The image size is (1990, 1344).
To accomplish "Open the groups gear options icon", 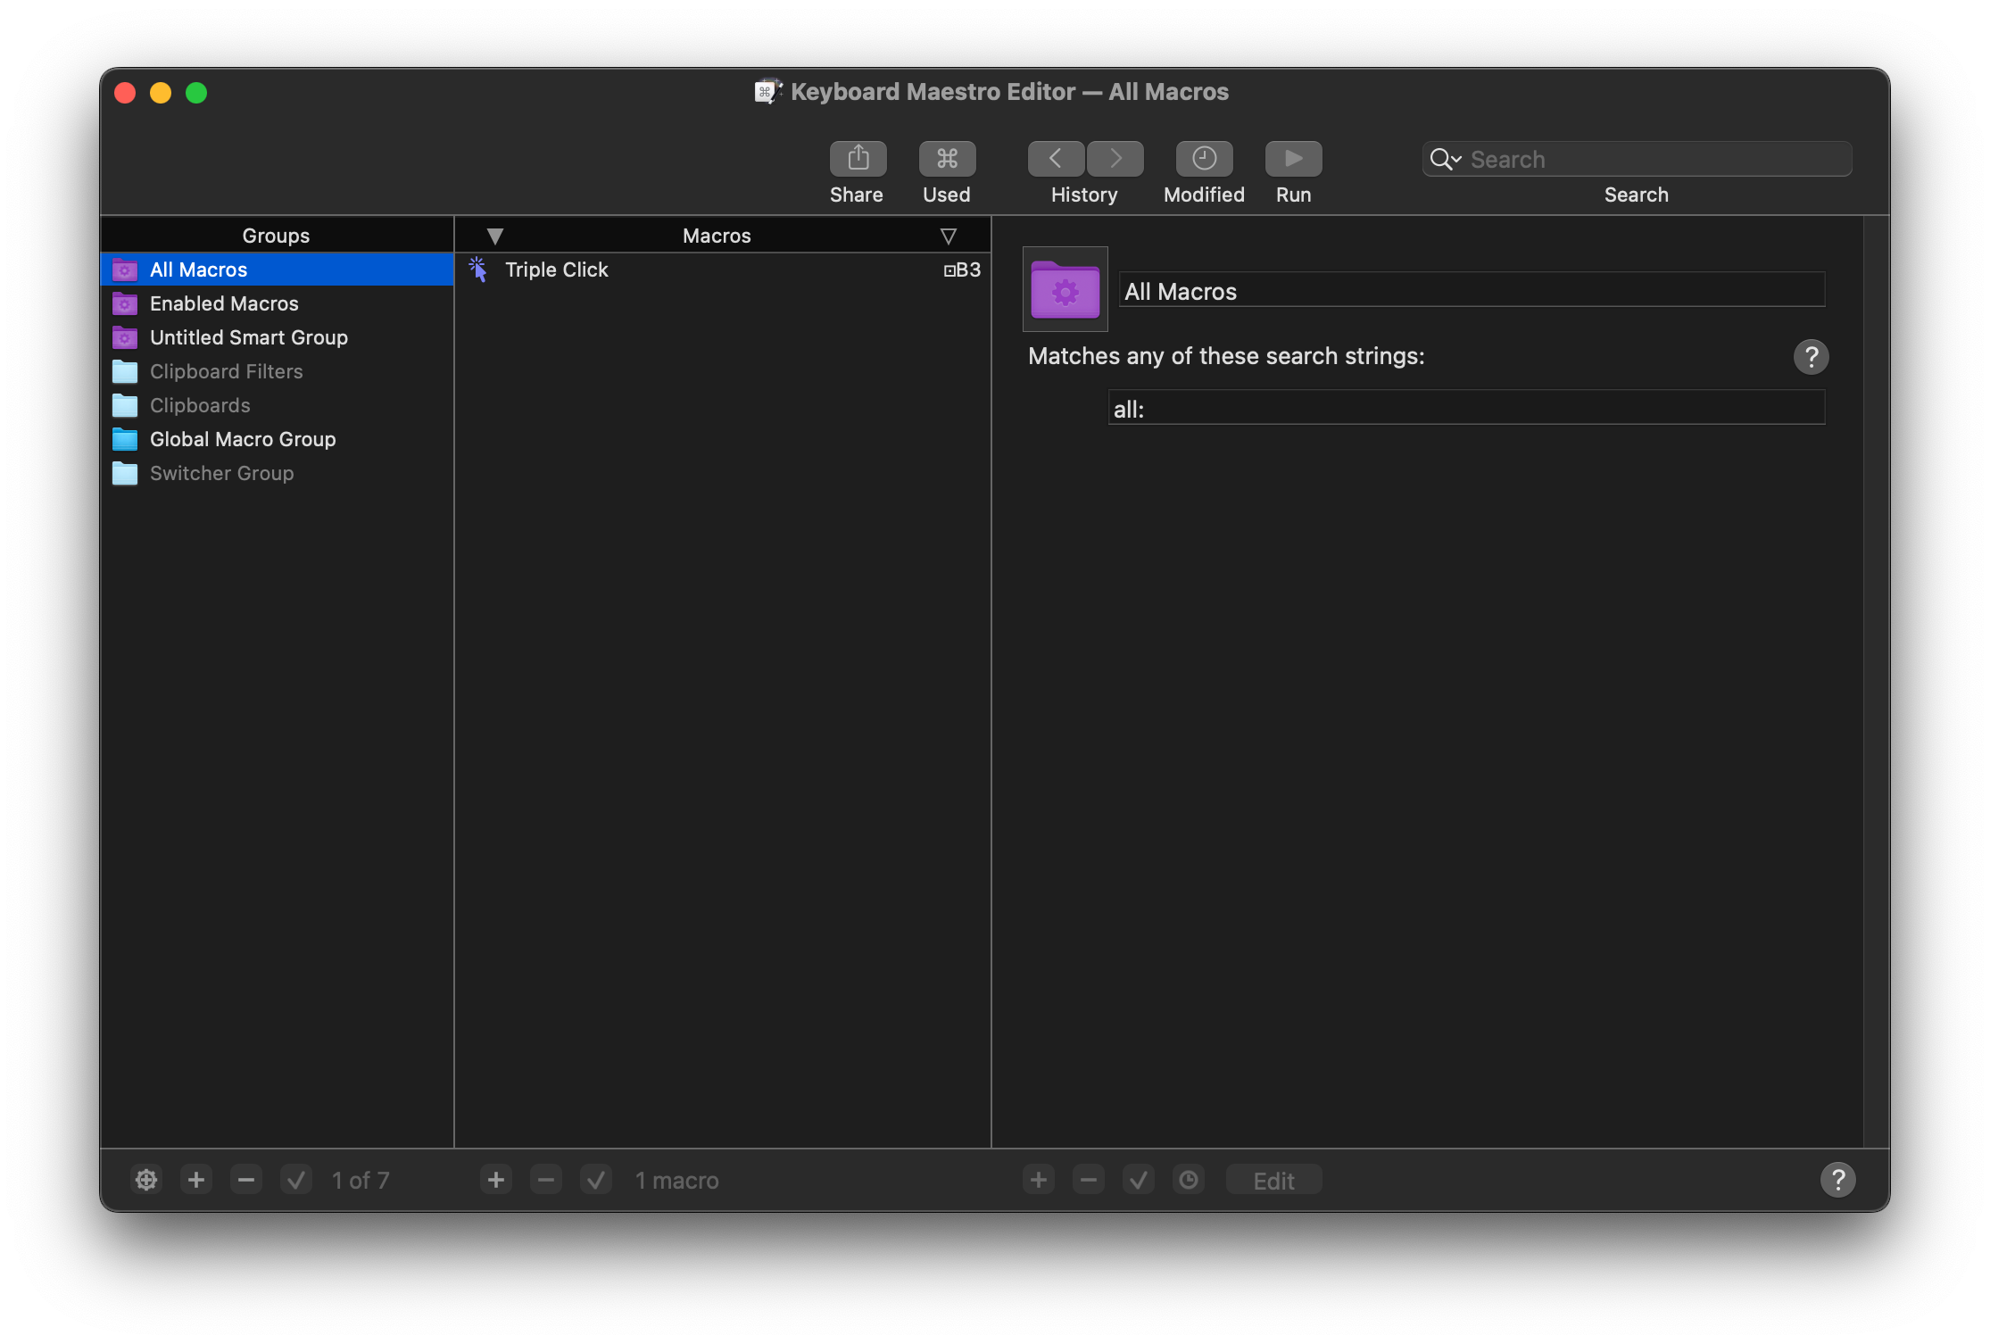I will 146,1180.
